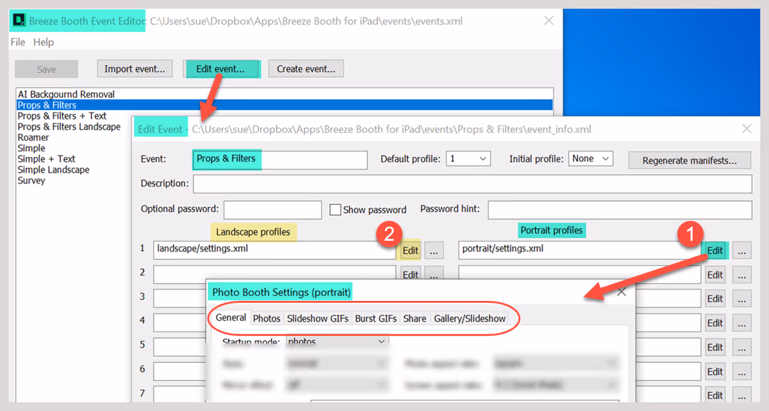Select Props & Filters + Text event
The width and height of the screenshot is (769, 411).
(x=62, y=116)
